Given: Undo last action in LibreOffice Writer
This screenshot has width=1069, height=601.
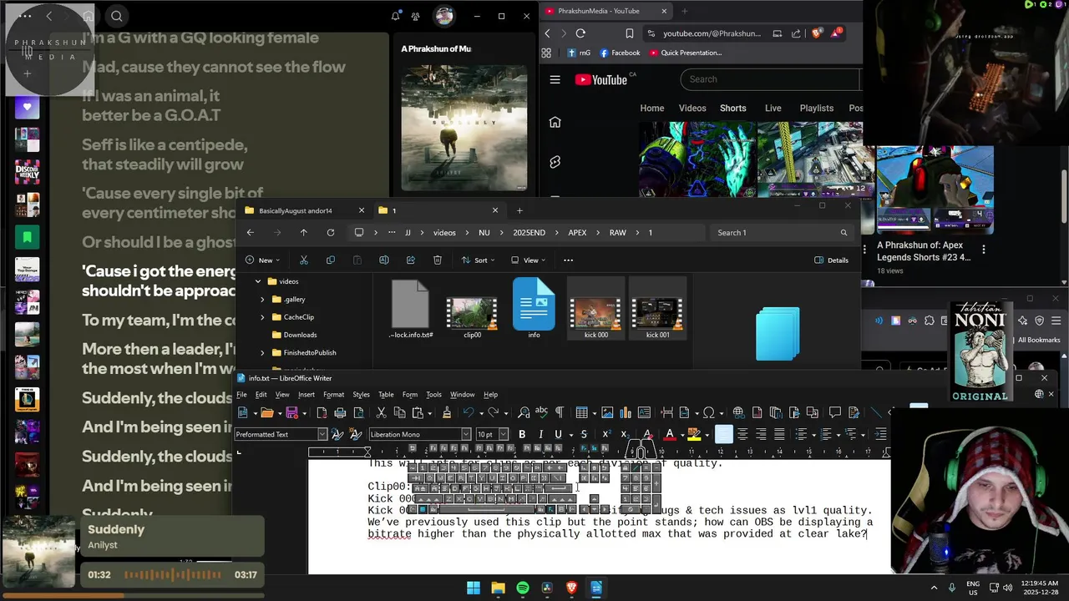Looking at the screenshot, I should [x=469, y=412].
